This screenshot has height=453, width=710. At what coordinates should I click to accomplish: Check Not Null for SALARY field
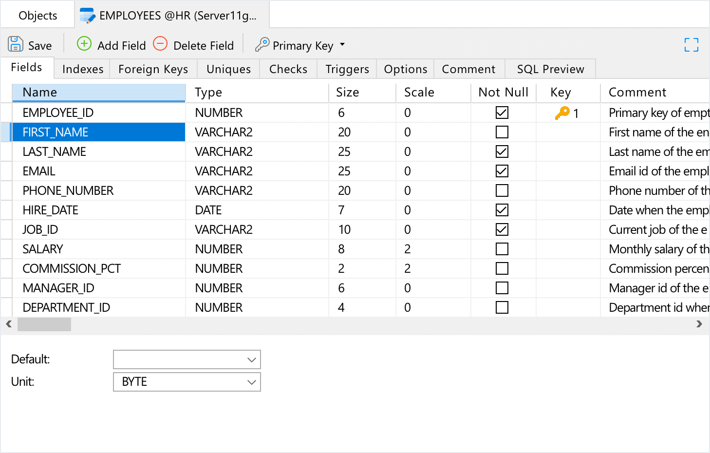tap(502, 249)
